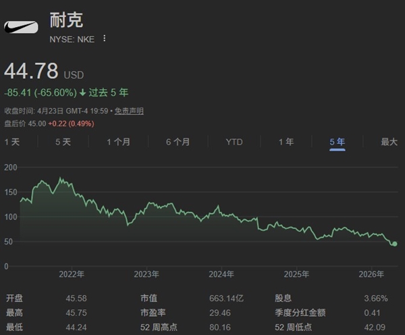This screenshot has width=405, height=335.
Task: Select the 5 天 time range tab
Action: [x=63, y=142]
